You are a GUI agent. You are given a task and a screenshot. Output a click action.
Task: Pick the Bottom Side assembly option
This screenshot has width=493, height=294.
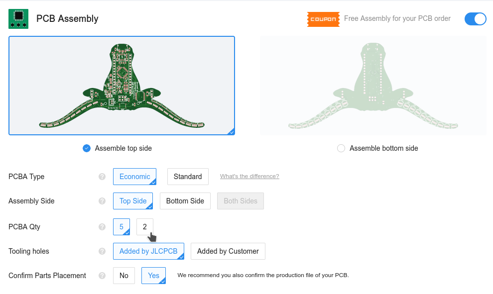[x=185, y=201]
